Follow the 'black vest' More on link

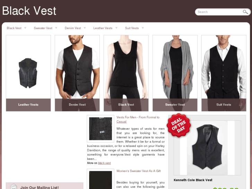(x=104, y=163)
